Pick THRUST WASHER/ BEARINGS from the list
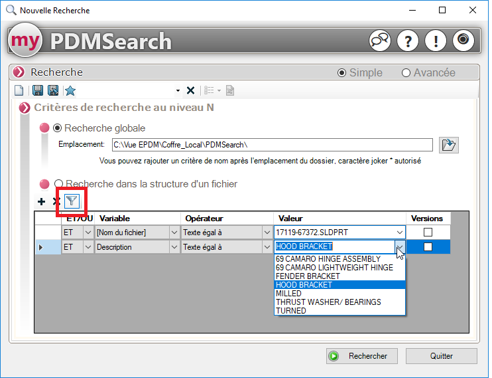 pyautogui.click(x=328, y=302)
